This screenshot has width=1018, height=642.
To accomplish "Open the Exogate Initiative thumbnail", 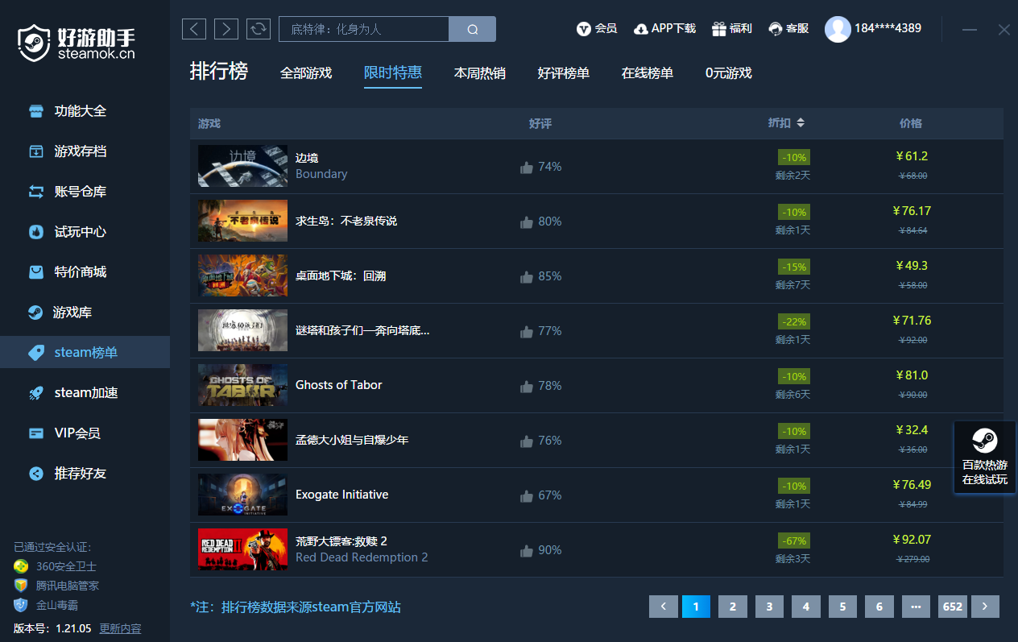I will click(x=242, y=495).
